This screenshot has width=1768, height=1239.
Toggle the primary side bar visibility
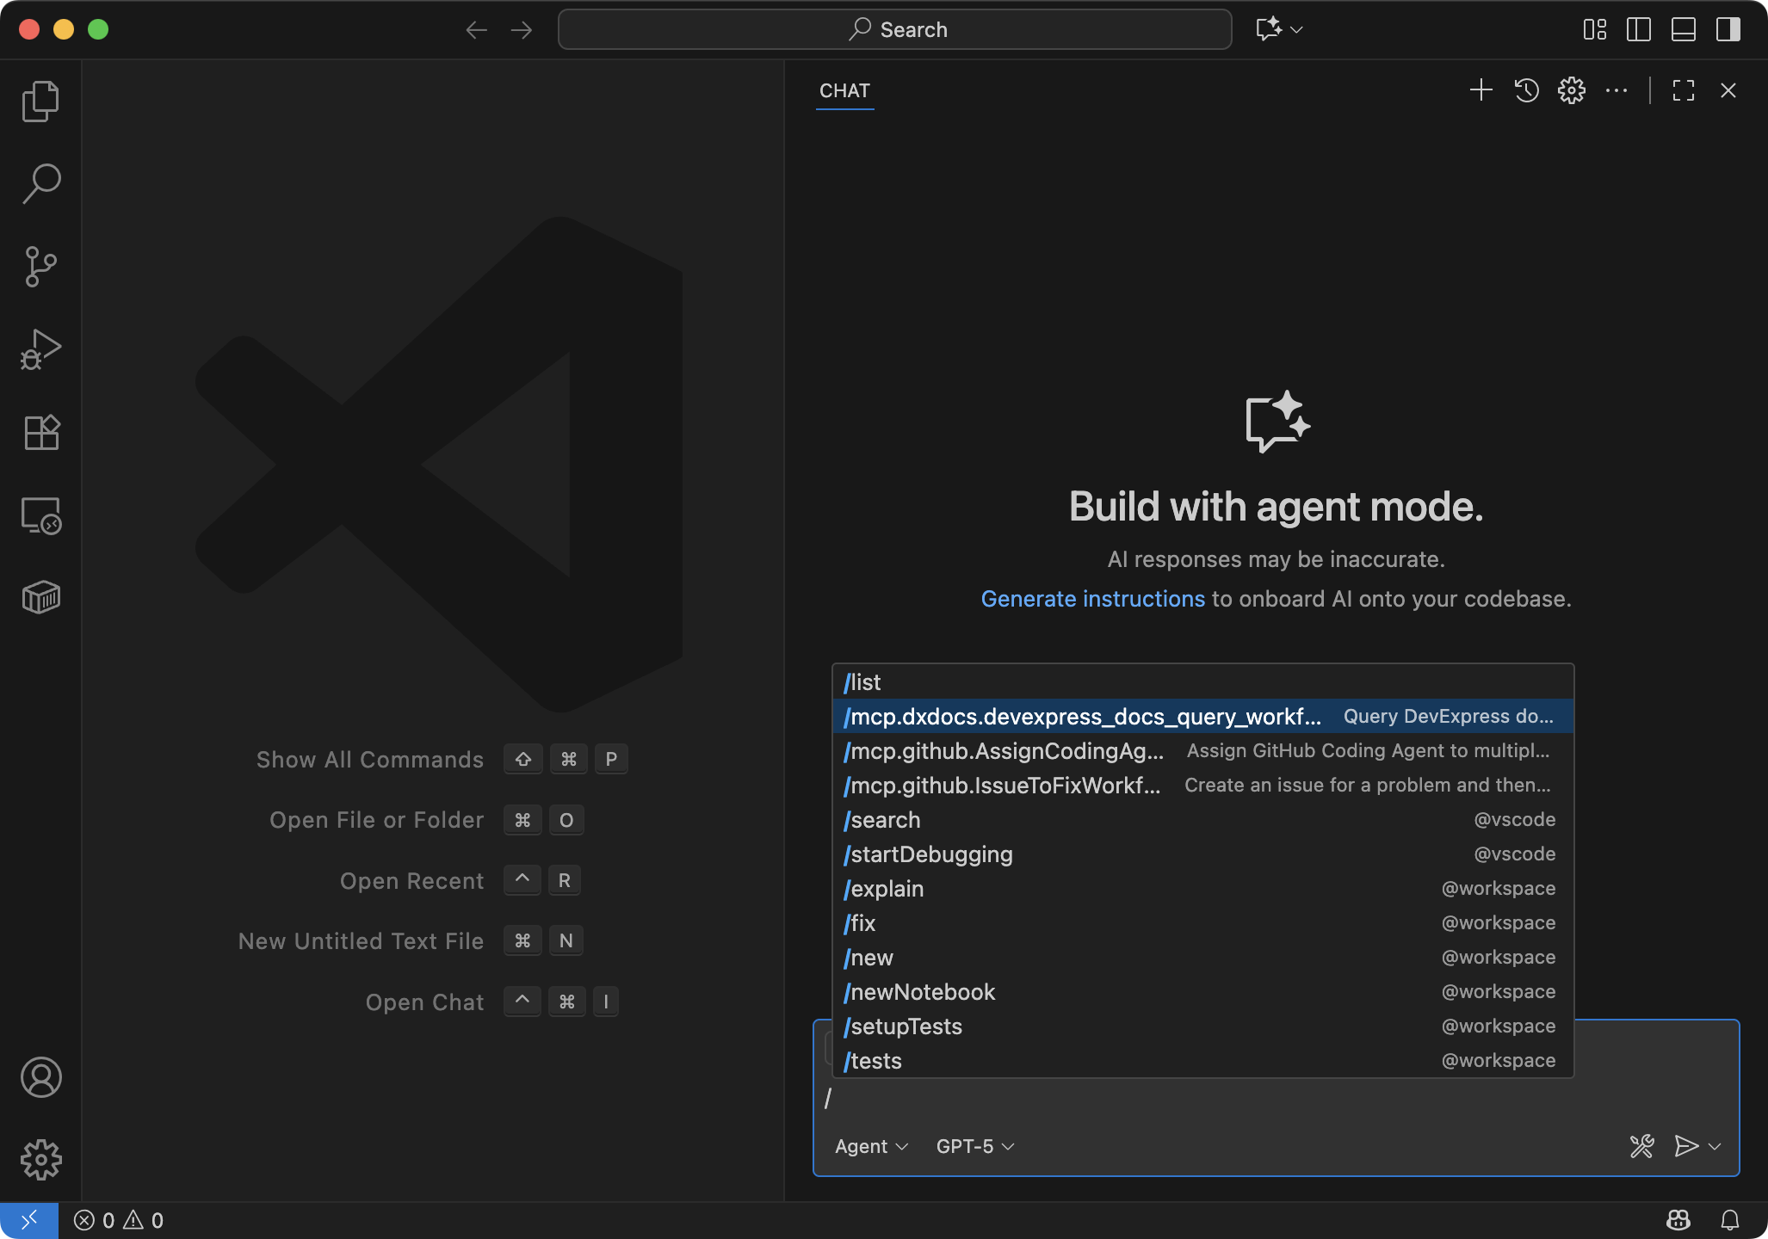[1638, 29]
